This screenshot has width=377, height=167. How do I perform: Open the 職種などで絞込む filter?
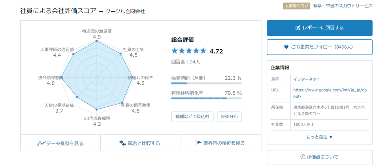[192, 117]
